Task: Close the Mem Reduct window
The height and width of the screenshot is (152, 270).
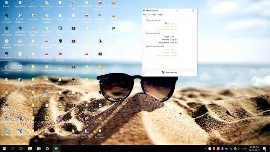Action: (193, 11)
